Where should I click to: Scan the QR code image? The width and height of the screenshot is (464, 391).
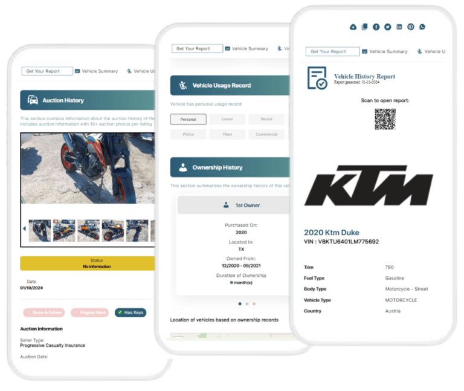tap(384, 119)
